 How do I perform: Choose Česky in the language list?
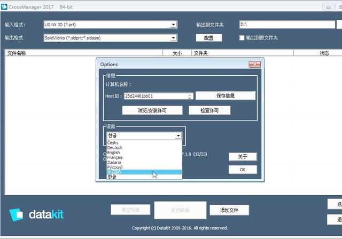113,143
